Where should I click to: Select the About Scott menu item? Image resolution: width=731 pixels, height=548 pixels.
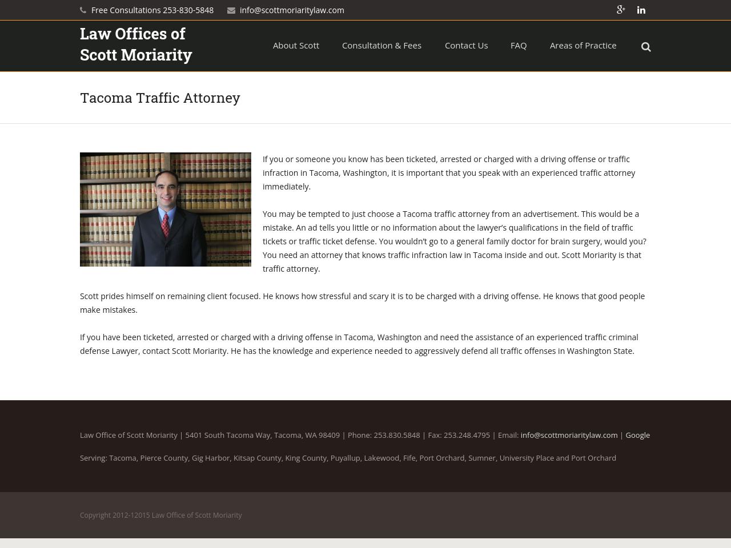(296, 45)
